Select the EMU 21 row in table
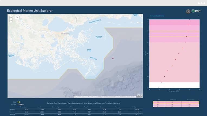 click(x=176, y=106)
